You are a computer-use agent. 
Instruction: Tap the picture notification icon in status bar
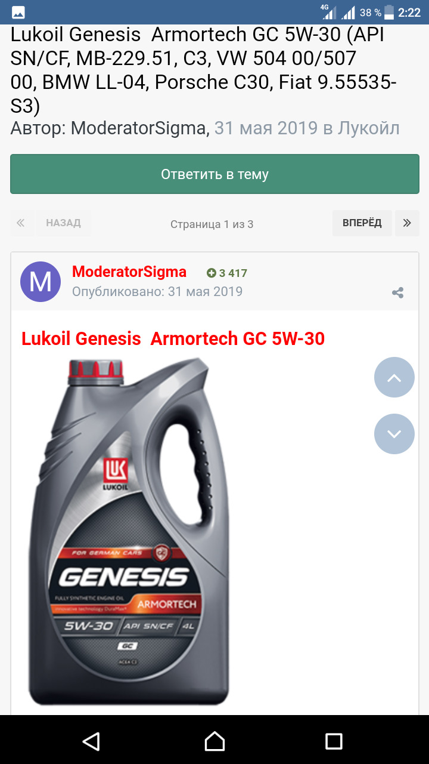(x=18, y=13)
